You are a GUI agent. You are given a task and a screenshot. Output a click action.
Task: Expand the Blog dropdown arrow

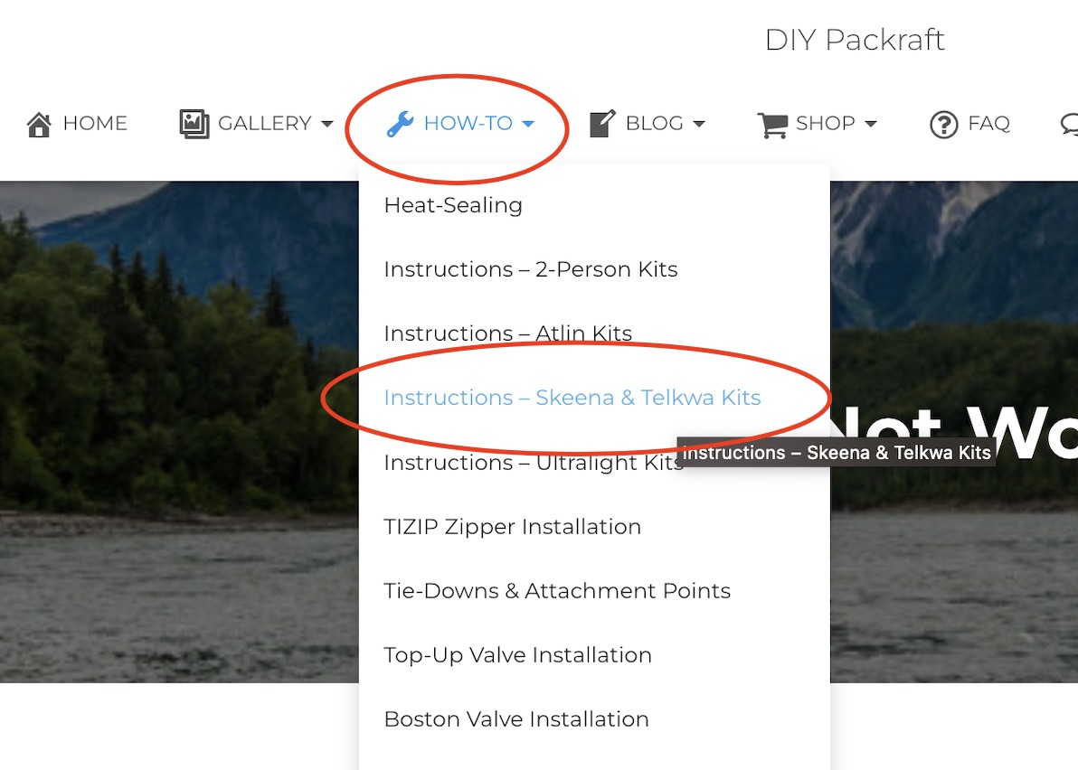tap(699, 124)
